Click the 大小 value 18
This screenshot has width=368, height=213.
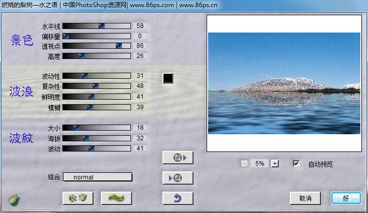140,128
